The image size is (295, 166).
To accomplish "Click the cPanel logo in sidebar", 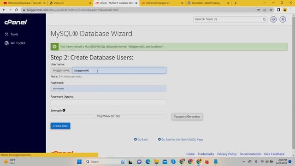I will click(16, 22).
